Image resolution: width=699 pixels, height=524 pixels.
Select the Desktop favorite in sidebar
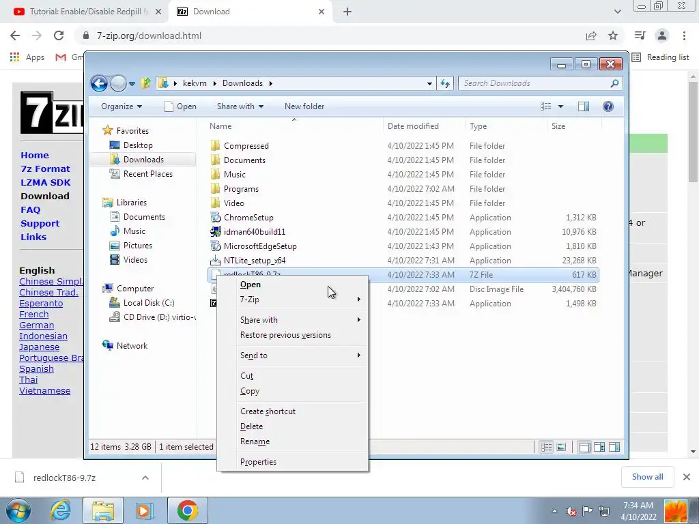pos(138,145)
